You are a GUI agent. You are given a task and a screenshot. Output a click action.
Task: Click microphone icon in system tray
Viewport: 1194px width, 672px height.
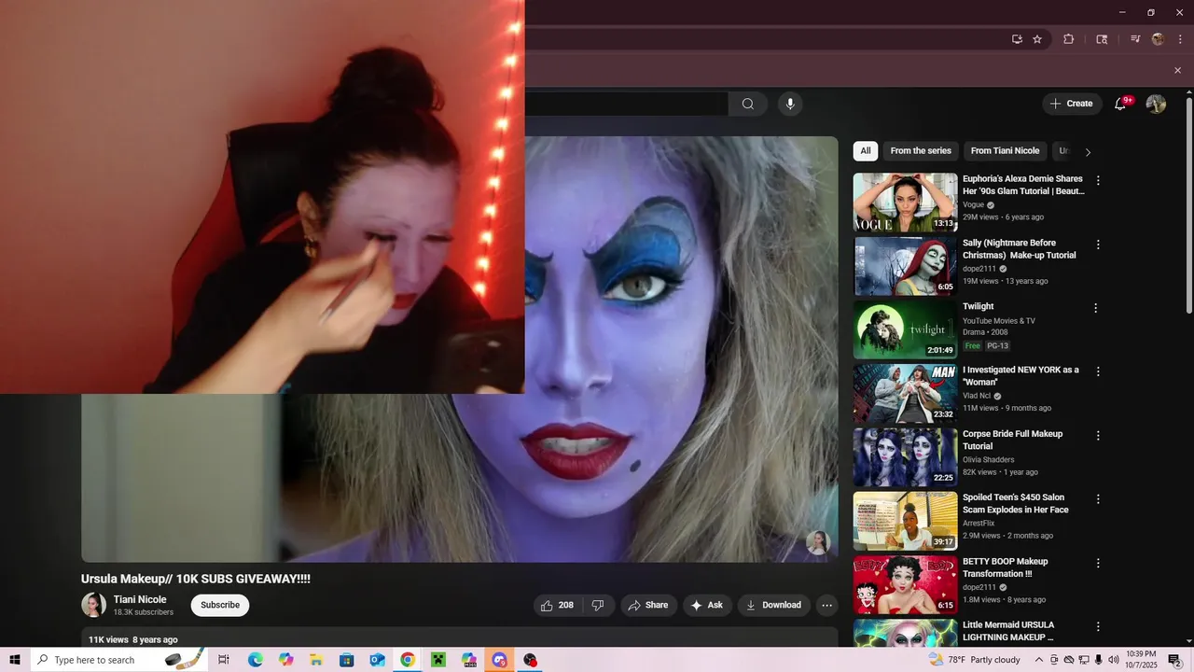coord(1098,660)
